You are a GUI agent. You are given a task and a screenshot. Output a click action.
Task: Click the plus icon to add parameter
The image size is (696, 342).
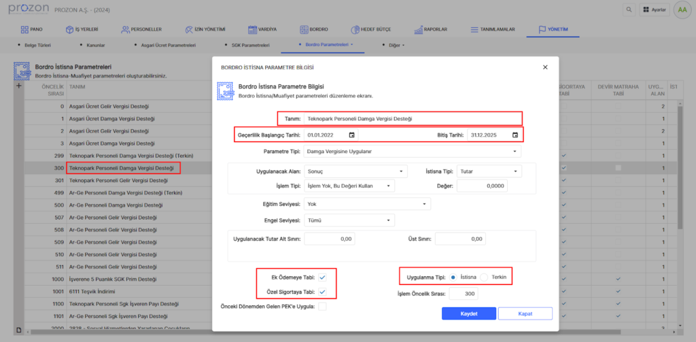pyautogui.click(x=18, y=86)
